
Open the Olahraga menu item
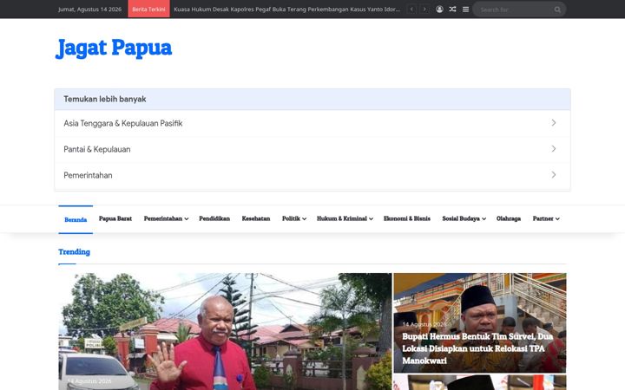point(509,218)
